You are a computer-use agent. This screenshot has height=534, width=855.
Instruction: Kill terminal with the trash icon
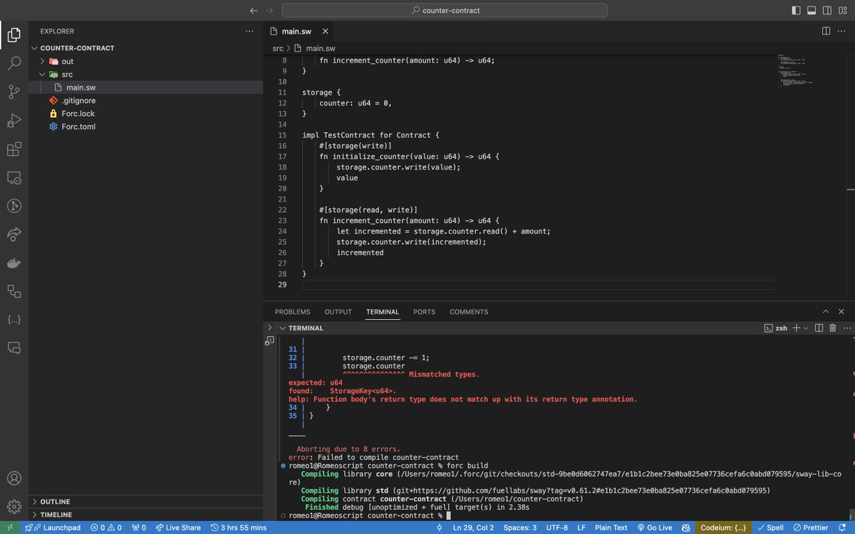pyautogui.click(x=832, y=328)
